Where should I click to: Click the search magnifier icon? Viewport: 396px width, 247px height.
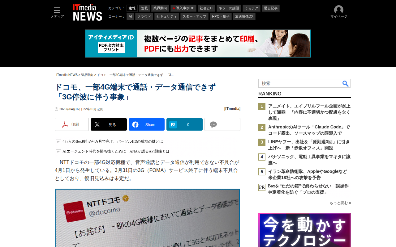(346, 83)
